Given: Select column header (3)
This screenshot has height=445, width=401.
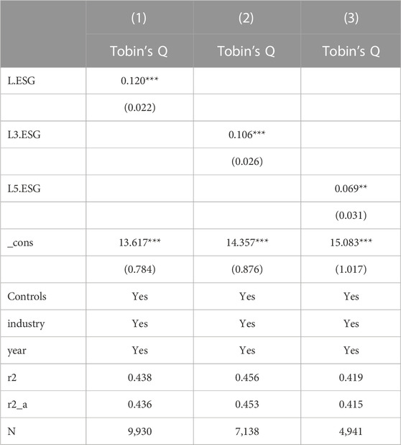Looking at the screenshot, I should click(351, 18).
